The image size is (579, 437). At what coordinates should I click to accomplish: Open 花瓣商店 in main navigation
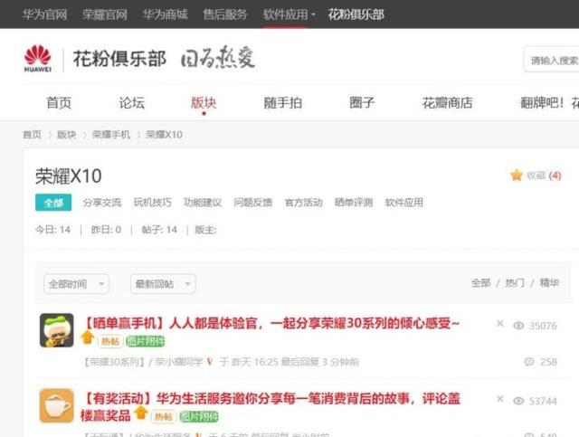click(448, 102)
